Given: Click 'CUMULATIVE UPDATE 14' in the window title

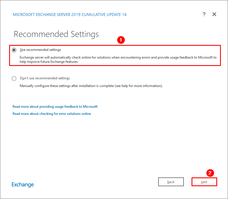Looking at the screenshot, I should point(104,14).
